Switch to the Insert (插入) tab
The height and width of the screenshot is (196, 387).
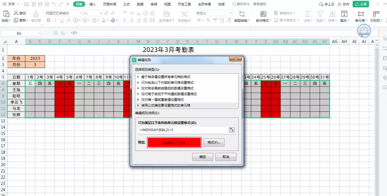(92, 4)
